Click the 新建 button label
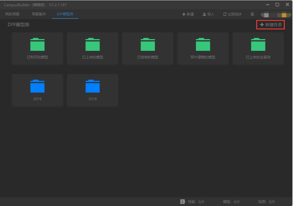The height and width of the screenshot is (206, 293). click(x=190, y=14)
